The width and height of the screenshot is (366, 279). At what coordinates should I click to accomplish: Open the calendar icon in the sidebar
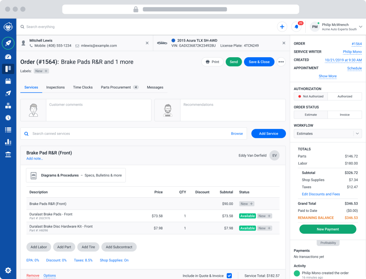[x=8, y=81]
